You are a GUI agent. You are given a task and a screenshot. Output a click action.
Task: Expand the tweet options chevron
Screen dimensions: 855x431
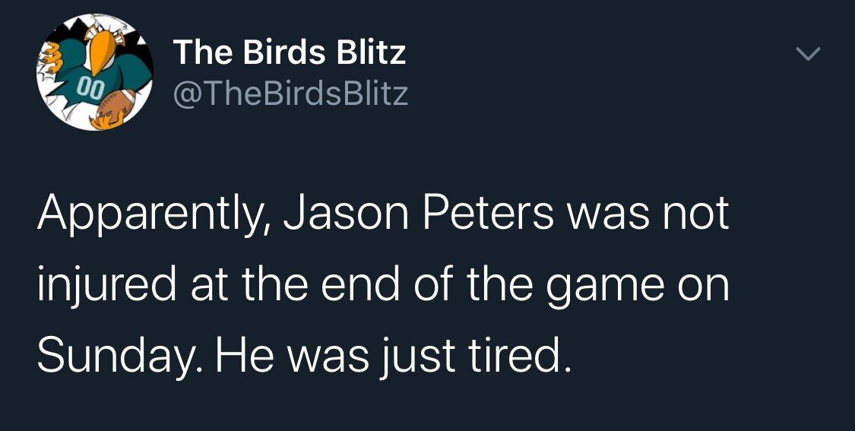point(808,53)
